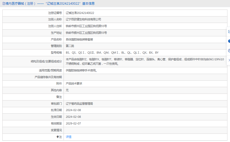Click model list starting with BS、QS
The height and width of the screenshot is (142, 230).
(112, 53)
